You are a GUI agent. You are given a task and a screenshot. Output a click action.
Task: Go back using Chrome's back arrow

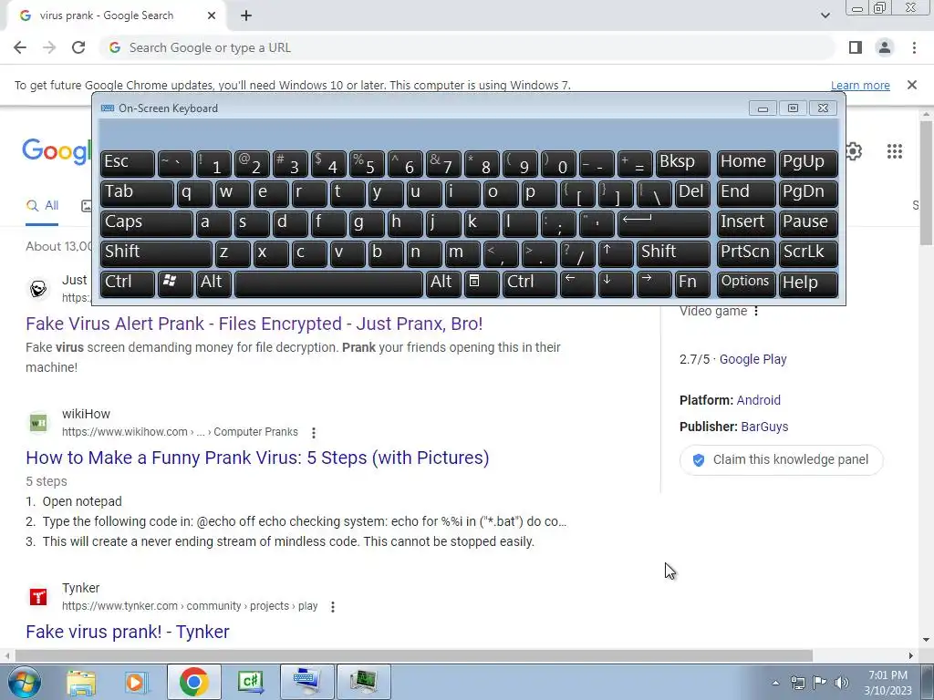tap(20, 47)
